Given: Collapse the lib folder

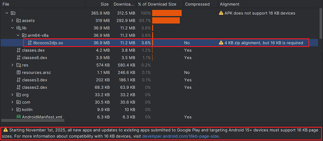Looking at the screenshot, I should click(12, 28).
